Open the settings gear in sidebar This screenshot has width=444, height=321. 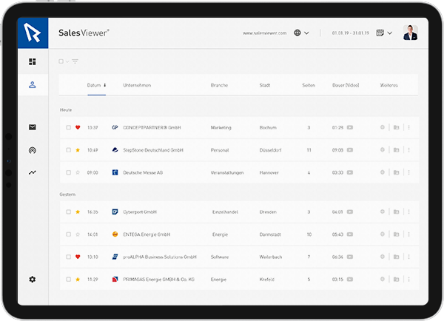[32, 280]
